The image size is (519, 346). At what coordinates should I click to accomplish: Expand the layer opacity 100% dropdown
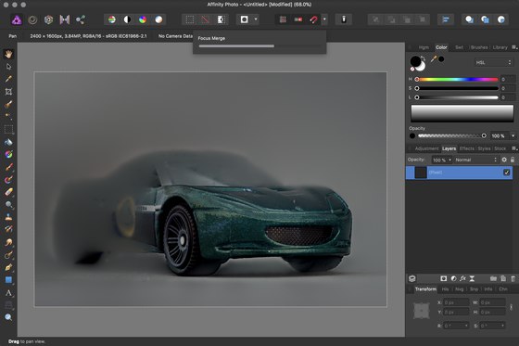442,160
